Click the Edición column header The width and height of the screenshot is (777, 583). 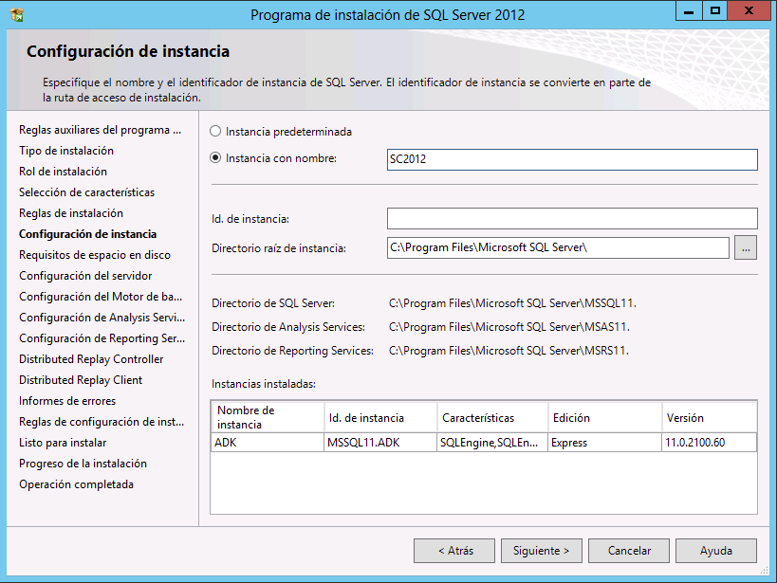[604, 417]
